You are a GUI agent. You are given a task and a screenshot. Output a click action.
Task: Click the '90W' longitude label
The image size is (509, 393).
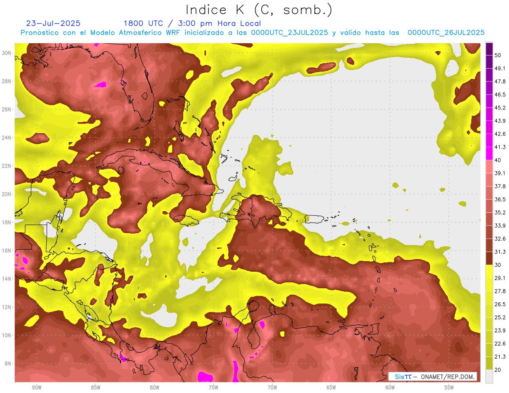(36, 387)
